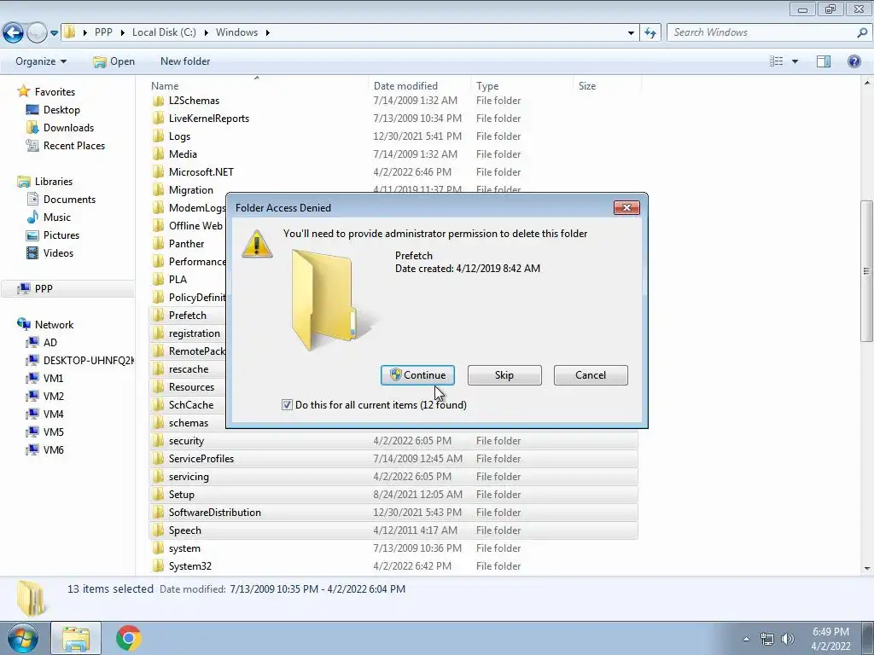Image resolution: width=874 pixels, height=655 pixels.
Task: Create a New folder from toolbar
Action: (x=185, y=61)
